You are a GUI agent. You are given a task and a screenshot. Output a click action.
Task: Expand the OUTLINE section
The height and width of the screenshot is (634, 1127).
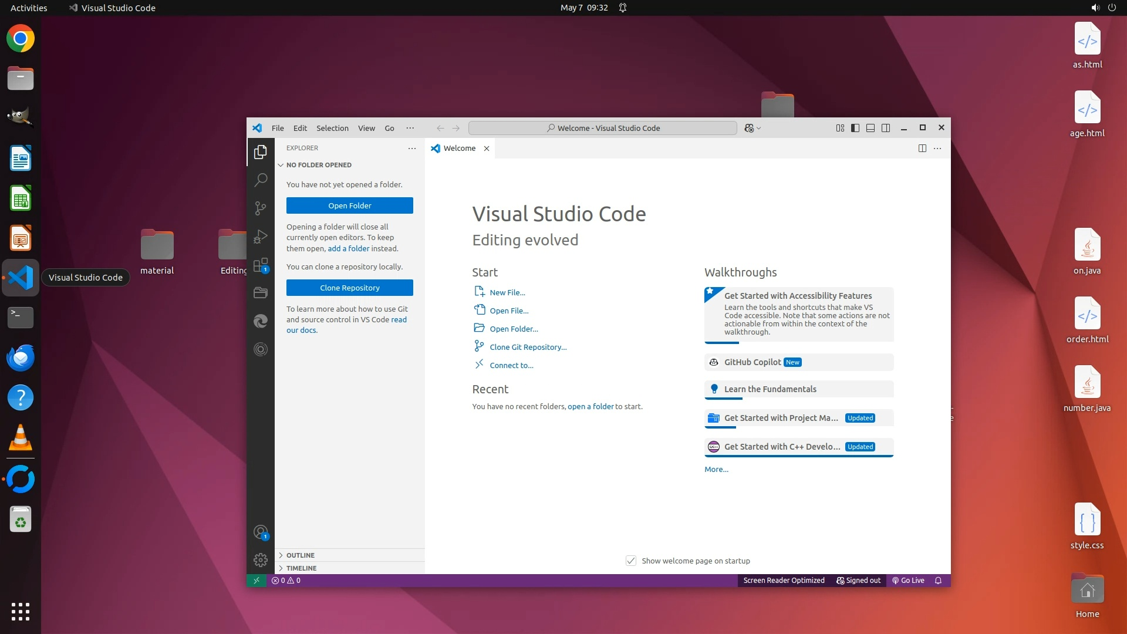300,555
